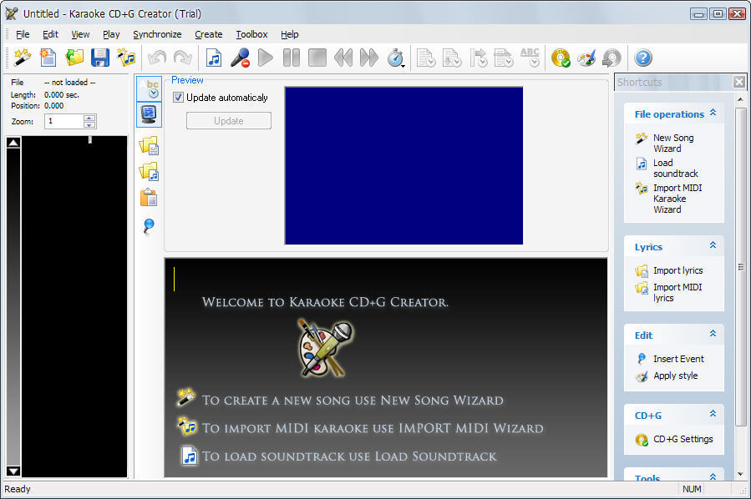Screen dimensions: 751x499
Task: Collapse the CD+G section in Shortcuts
Action: pyautogui.click(x=713, y=413)
